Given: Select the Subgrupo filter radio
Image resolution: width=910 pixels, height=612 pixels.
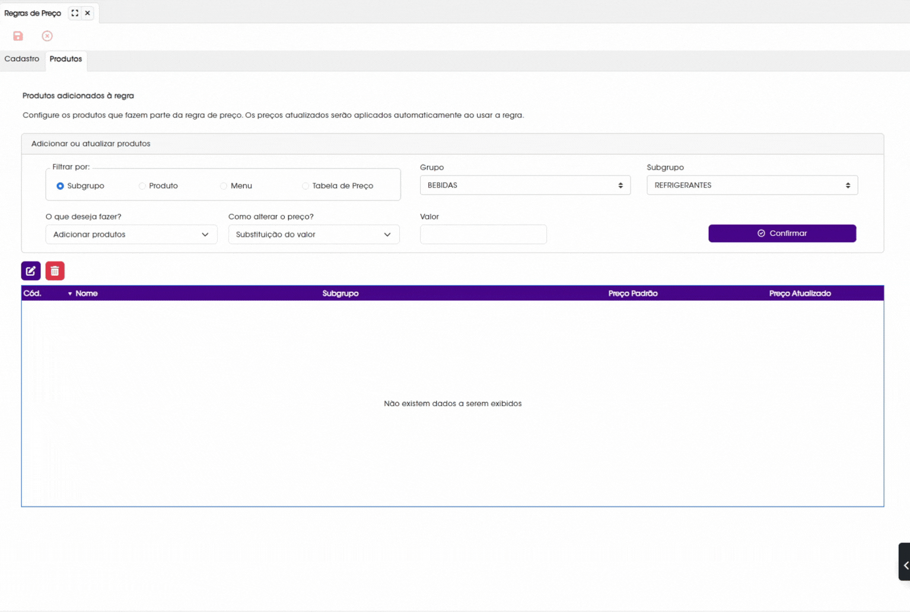Looking at the screenshot, I should pyautogui.click(x=61, y=186).
